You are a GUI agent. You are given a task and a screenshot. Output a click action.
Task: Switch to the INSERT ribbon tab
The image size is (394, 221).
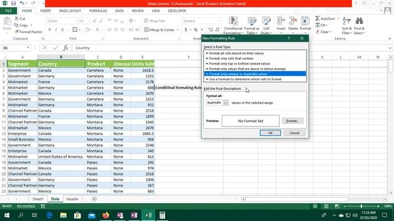coord(46,11)
